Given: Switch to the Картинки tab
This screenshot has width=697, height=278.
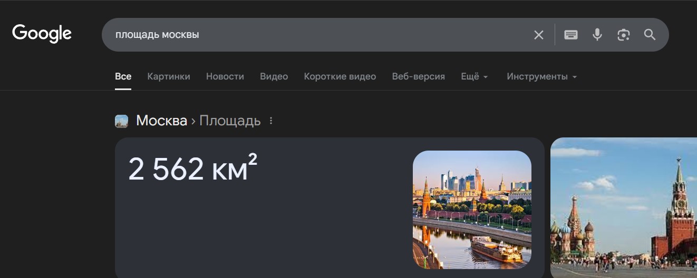Looking at the screenshot, I should pos(169,76).
